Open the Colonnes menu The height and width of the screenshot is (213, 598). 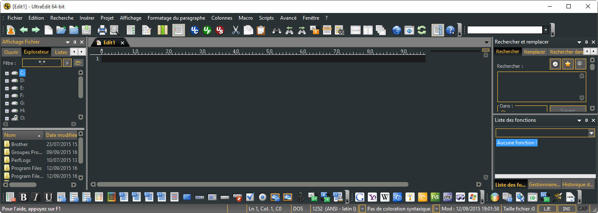[x=222, y=18]
